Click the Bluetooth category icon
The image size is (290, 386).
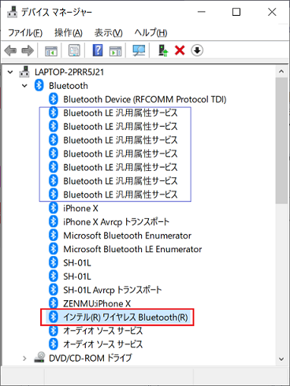39,86
